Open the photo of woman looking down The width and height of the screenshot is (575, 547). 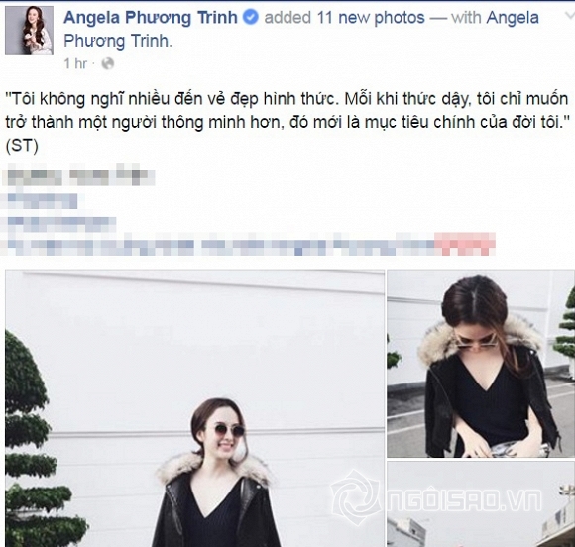tap(481, 364)
